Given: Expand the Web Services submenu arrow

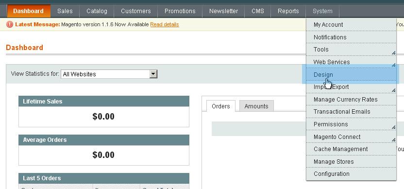Looking at the screenshot, I should click(393, 65).
